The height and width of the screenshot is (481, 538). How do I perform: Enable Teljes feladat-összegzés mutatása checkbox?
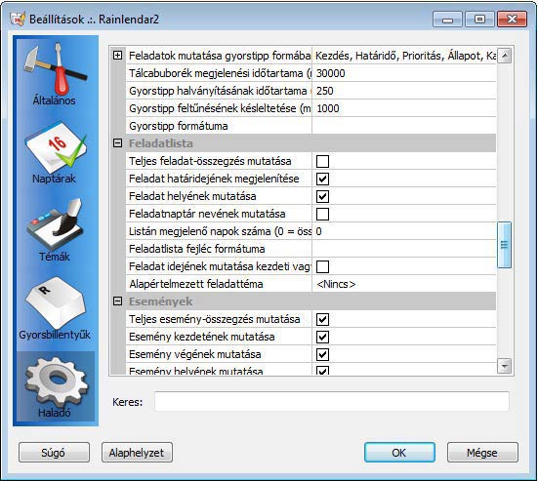coord(322,162)
